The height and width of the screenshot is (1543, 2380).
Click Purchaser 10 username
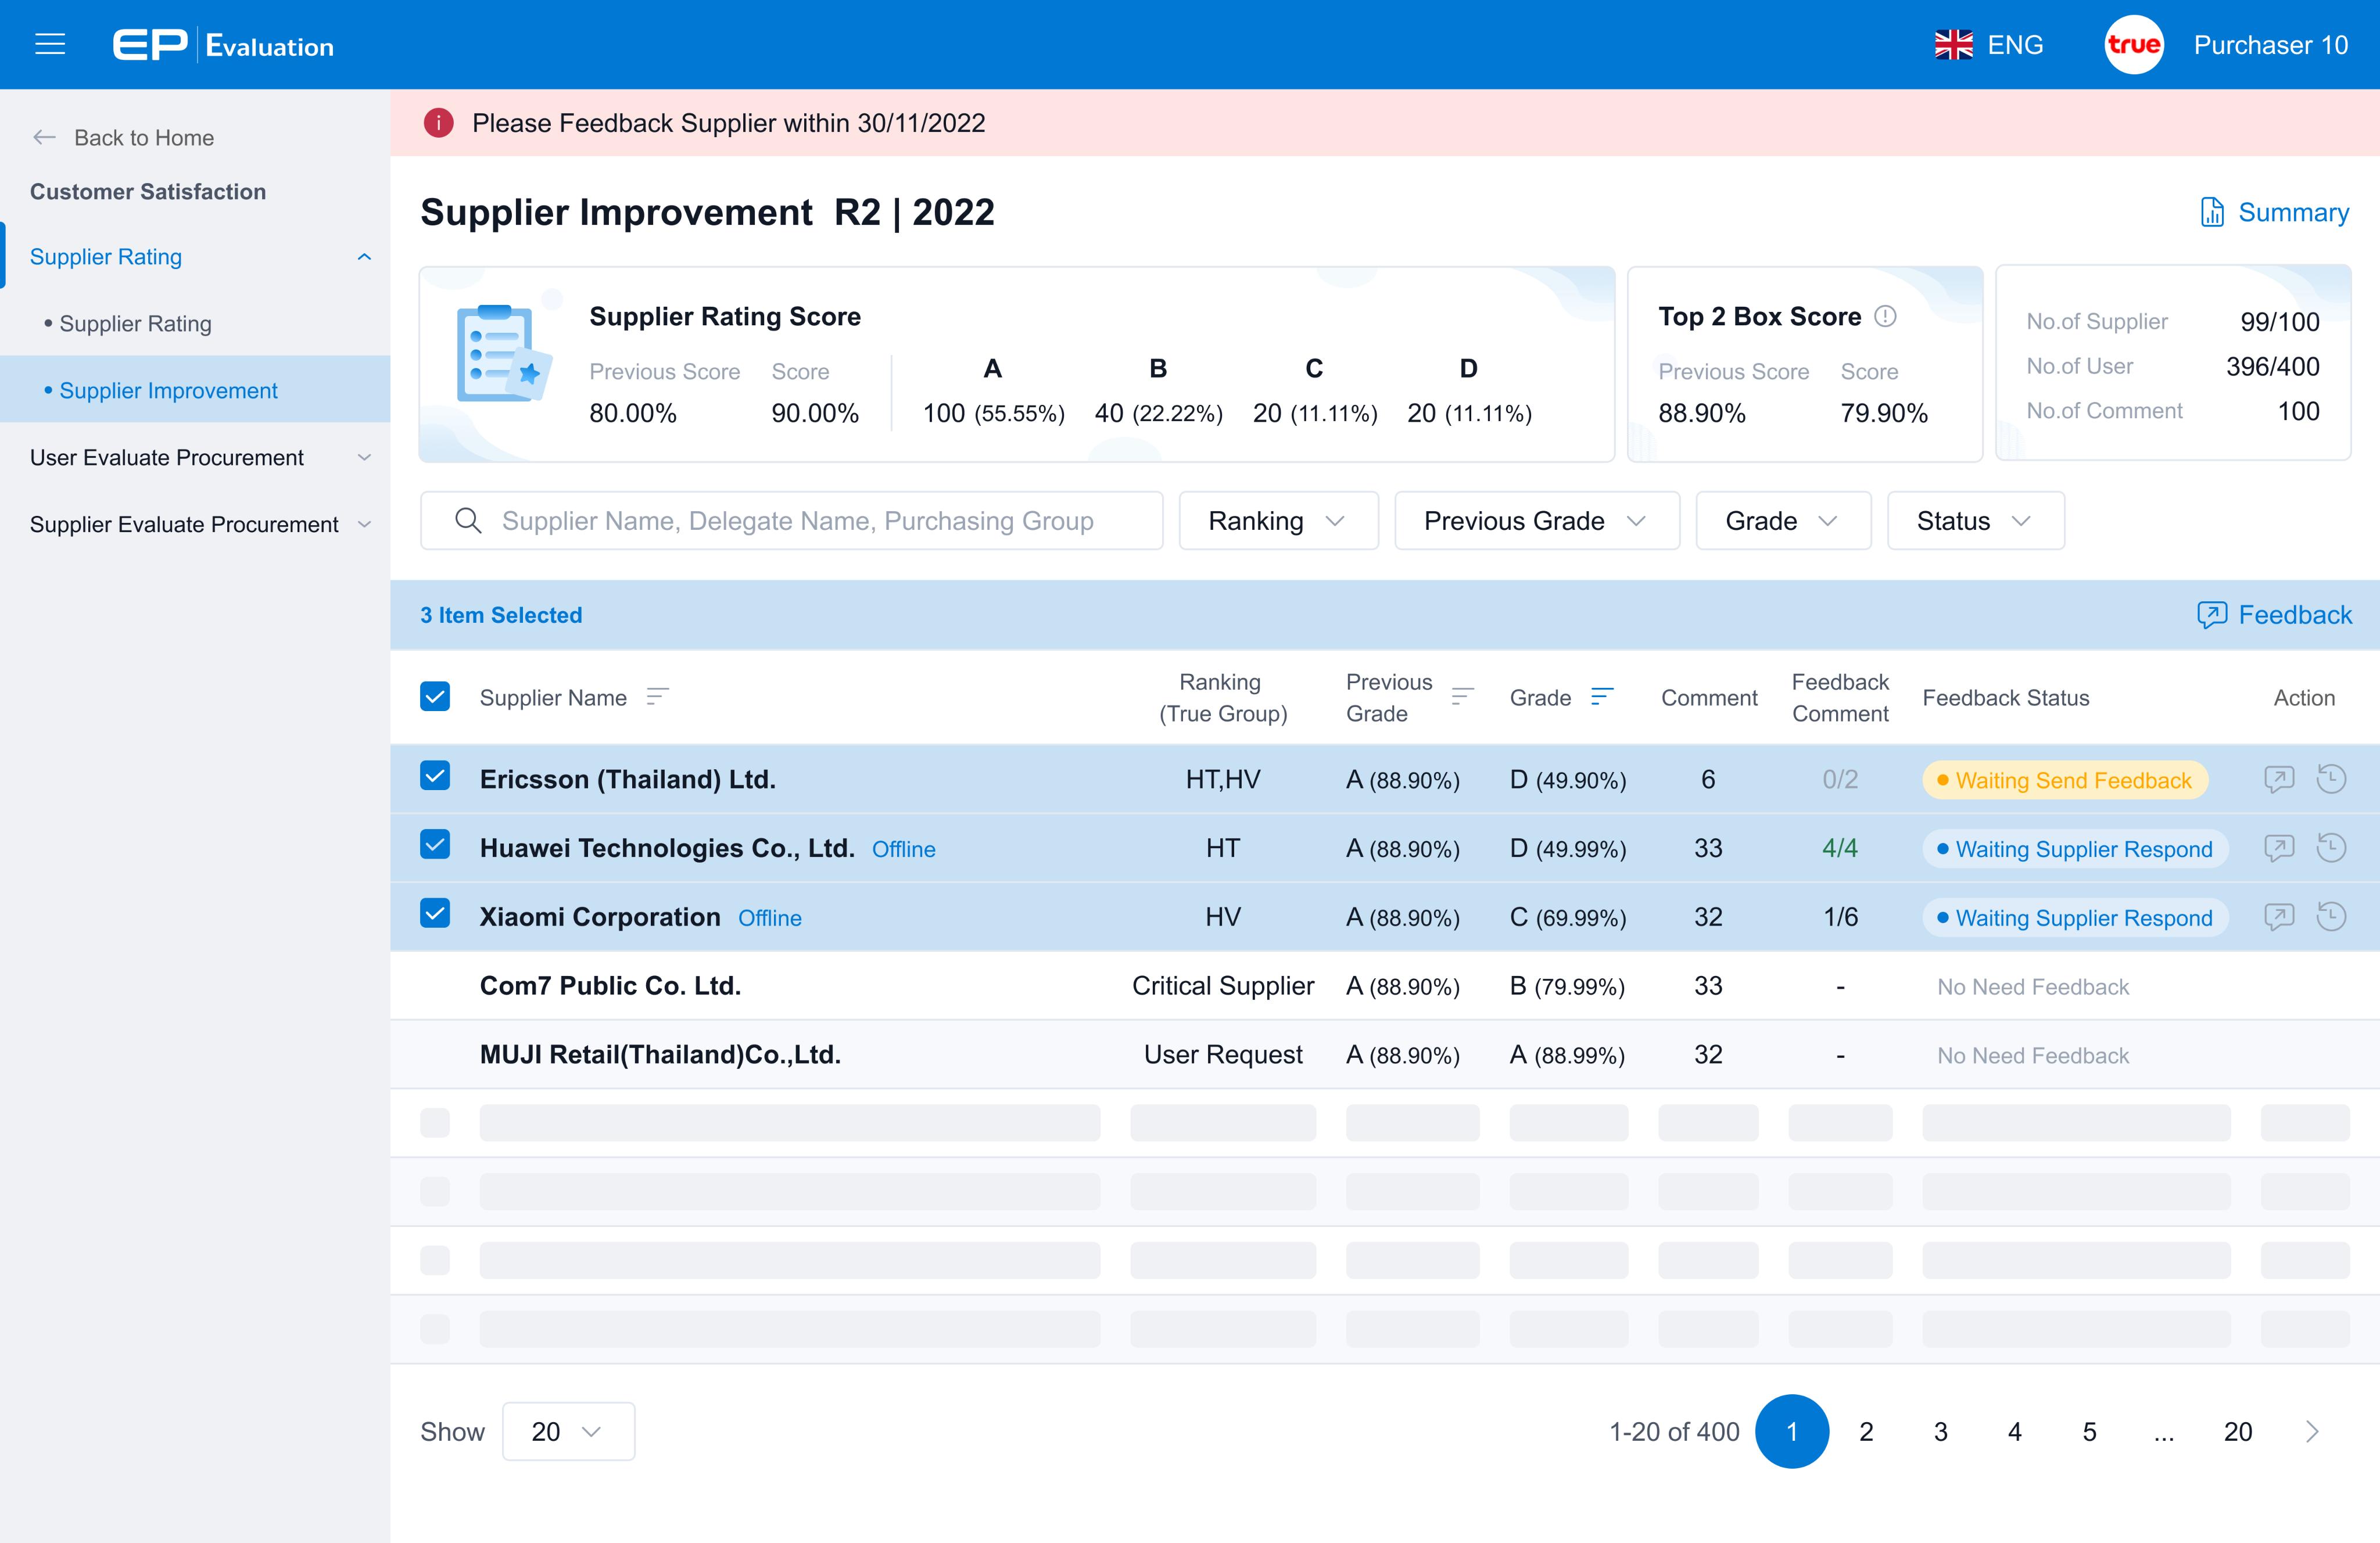2271,45
